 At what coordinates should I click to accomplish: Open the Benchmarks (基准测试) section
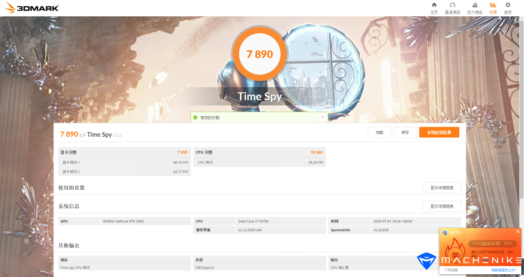(453, 8)
